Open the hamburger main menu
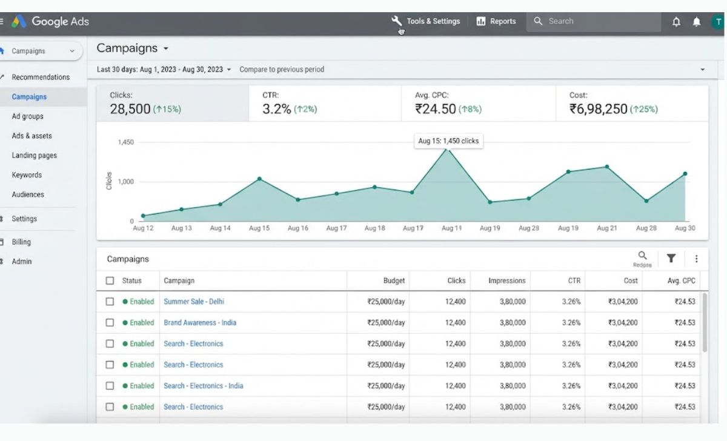 click(2, 22)
